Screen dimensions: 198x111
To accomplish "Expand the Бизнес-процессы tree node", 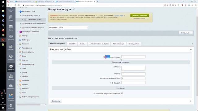I will point(18,52).
